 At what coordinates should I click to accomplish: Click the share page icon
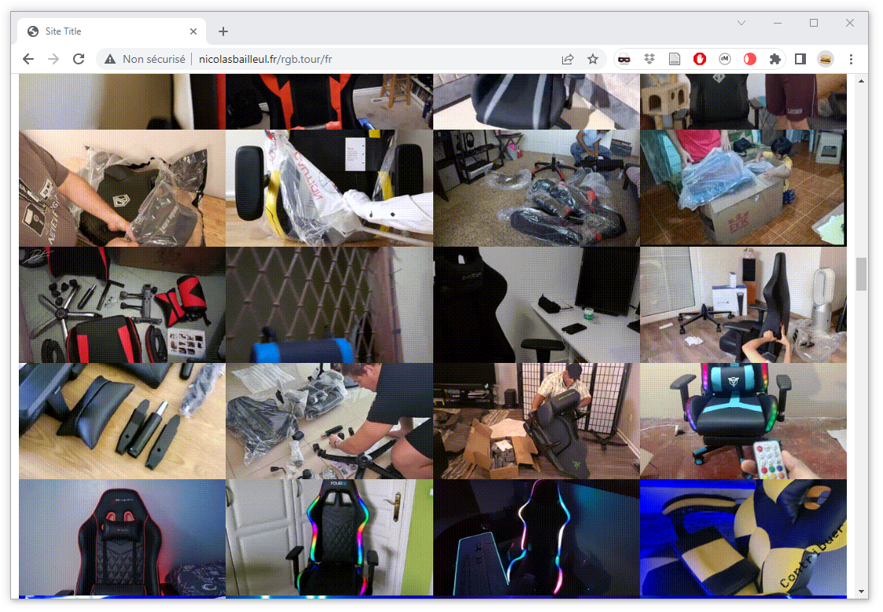coord(568,59)
